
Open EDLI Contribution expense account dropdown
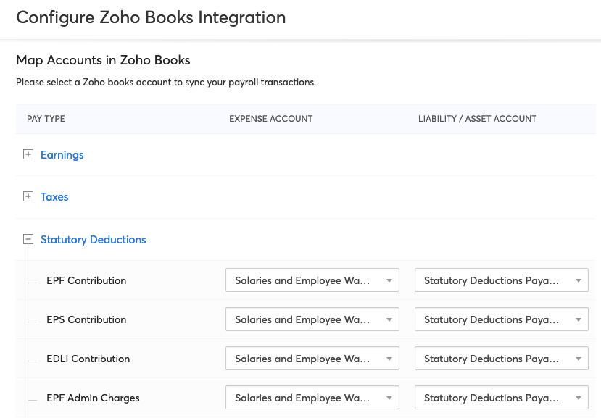(312, 359)
